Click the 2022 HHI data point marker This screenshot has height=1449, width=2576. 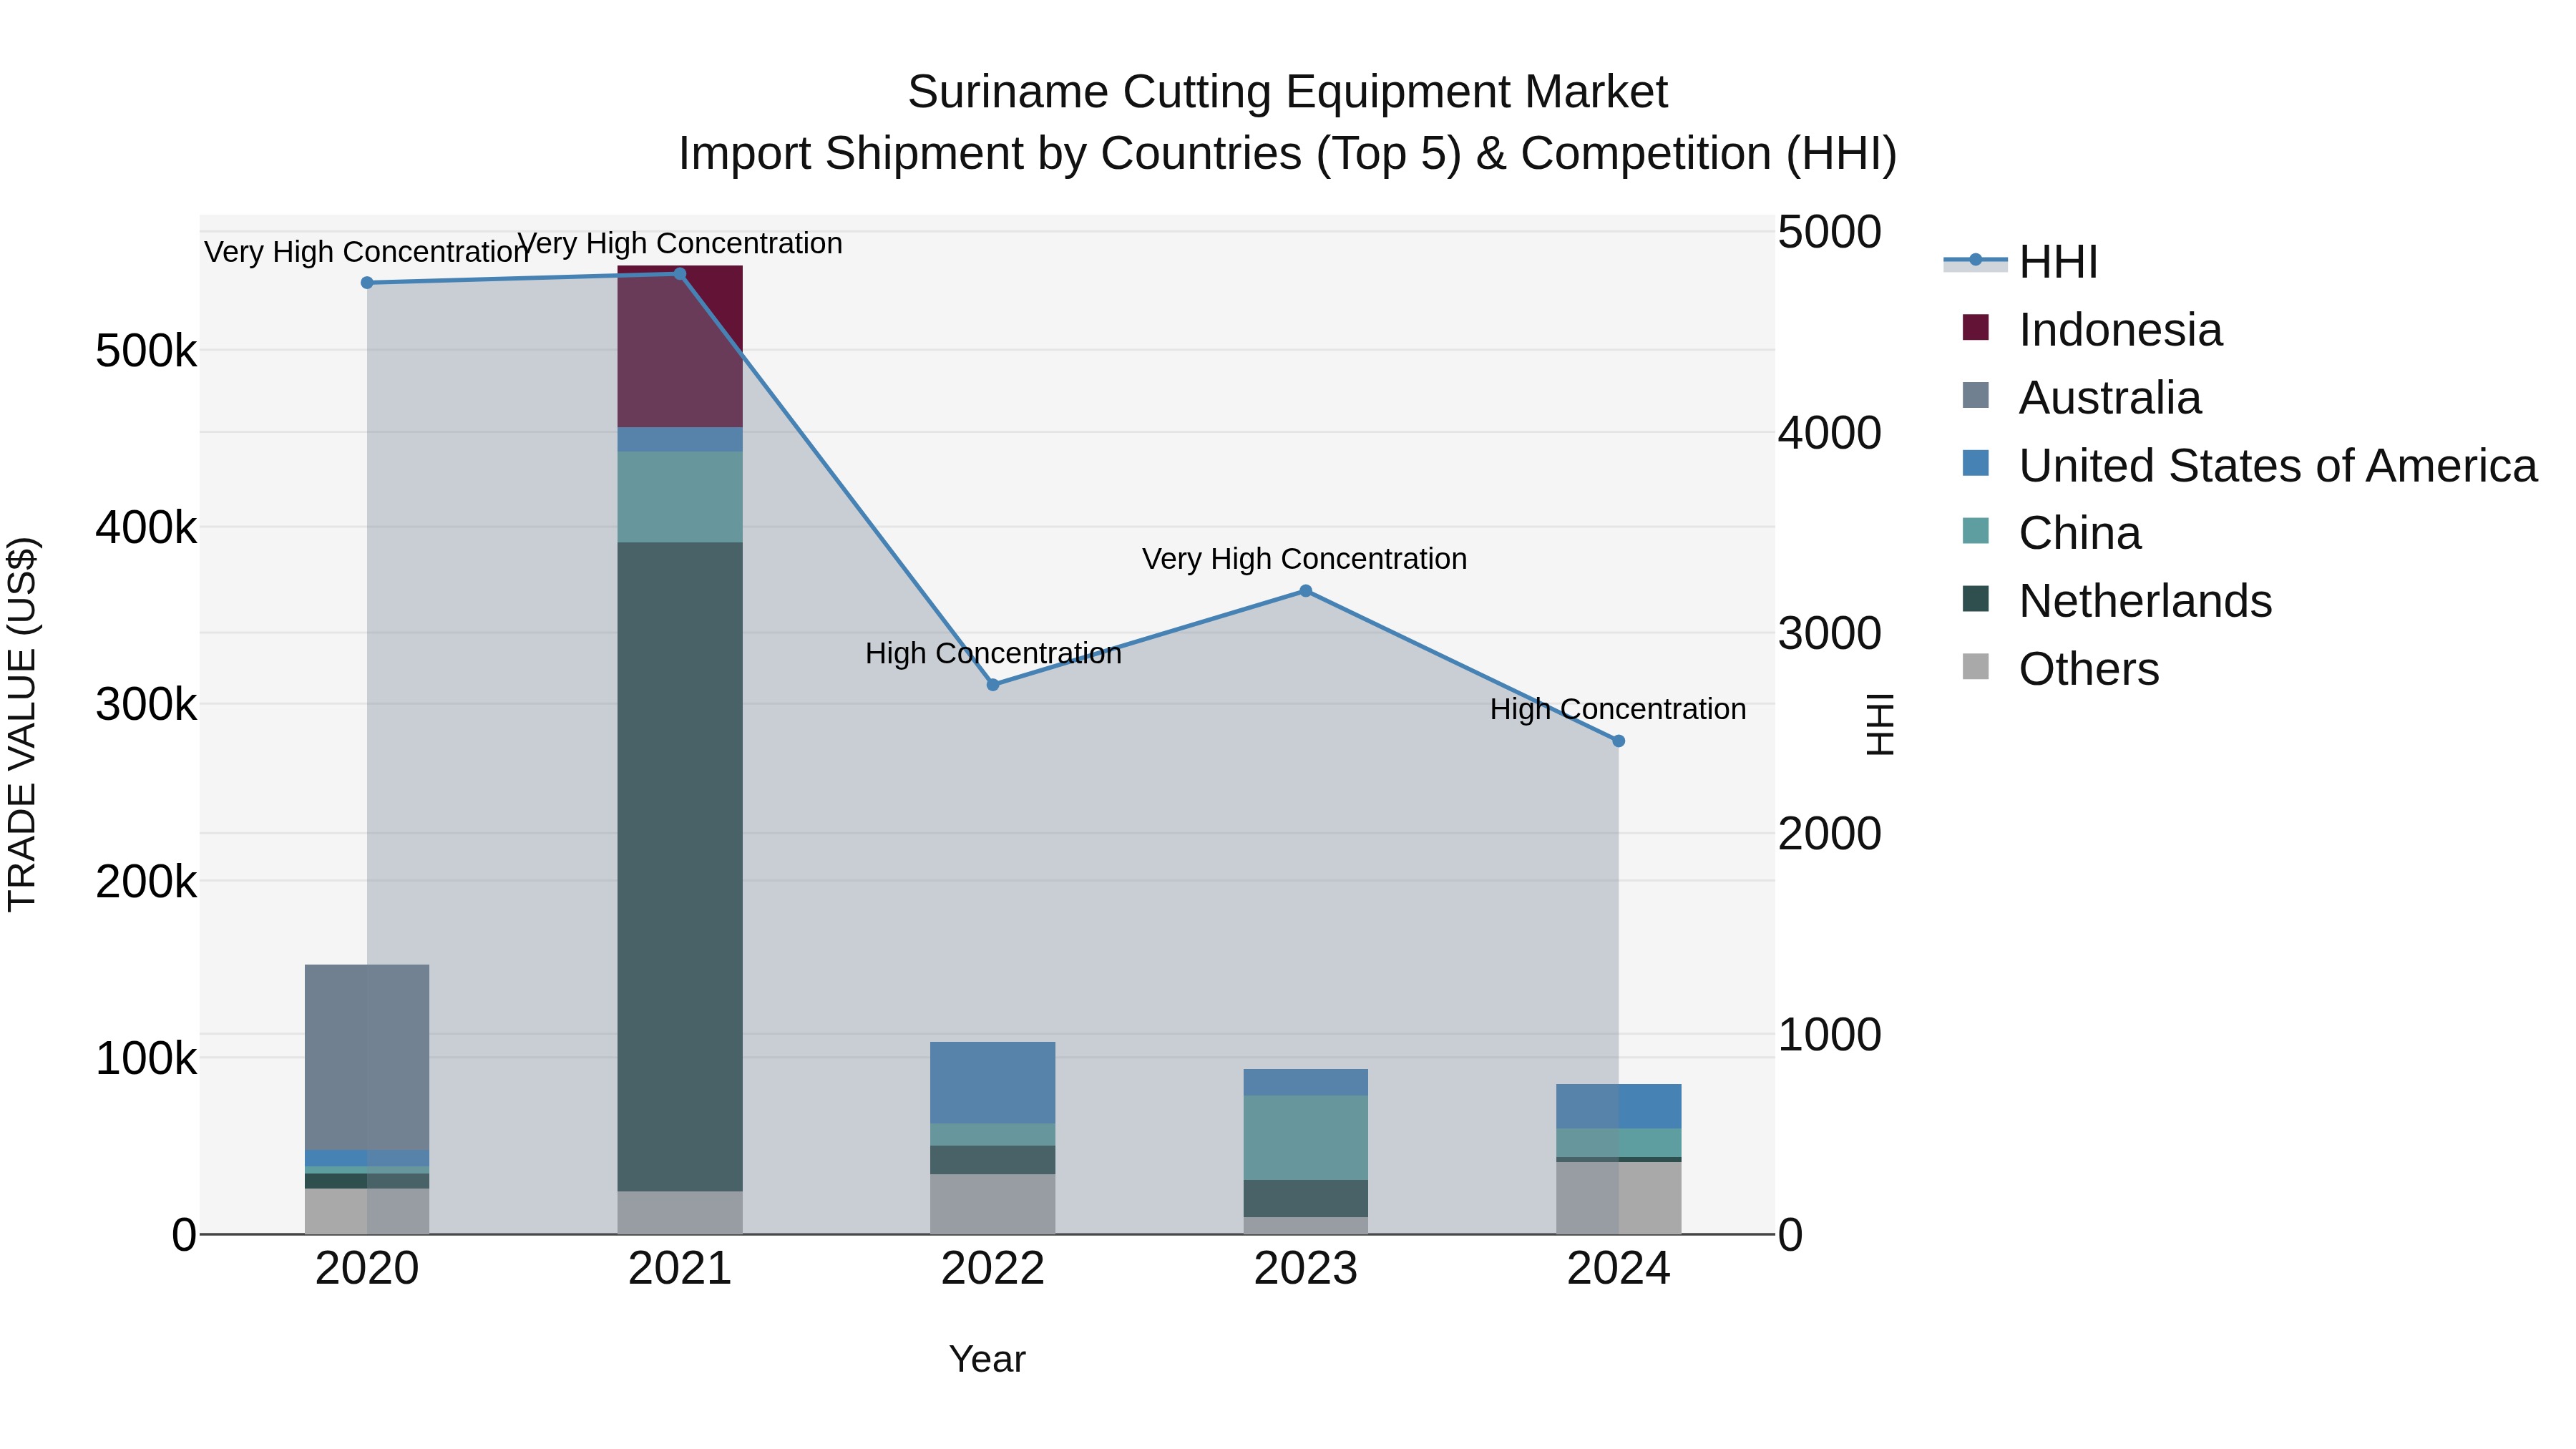pos(993,685)
